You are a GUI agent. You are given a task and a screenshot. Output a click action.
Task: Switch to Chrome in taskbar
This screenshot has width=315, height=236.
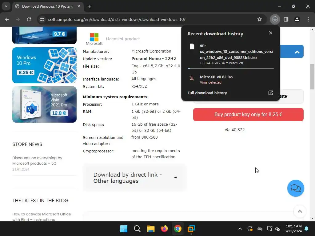tap(177, 229)
